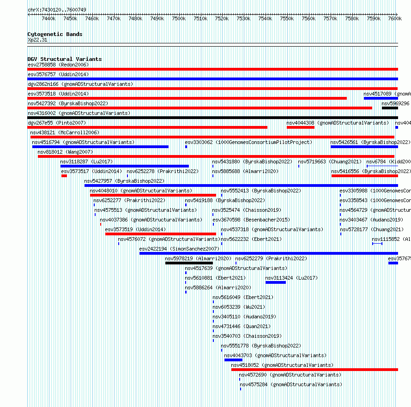Open nsv3525474 (Chaisson2019) label

point(247,210)
